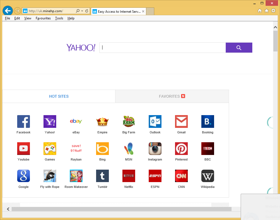Expand the address bar search dropdown arrow
280x220 pixels.
pyautogui.click(x=82, y=11)
